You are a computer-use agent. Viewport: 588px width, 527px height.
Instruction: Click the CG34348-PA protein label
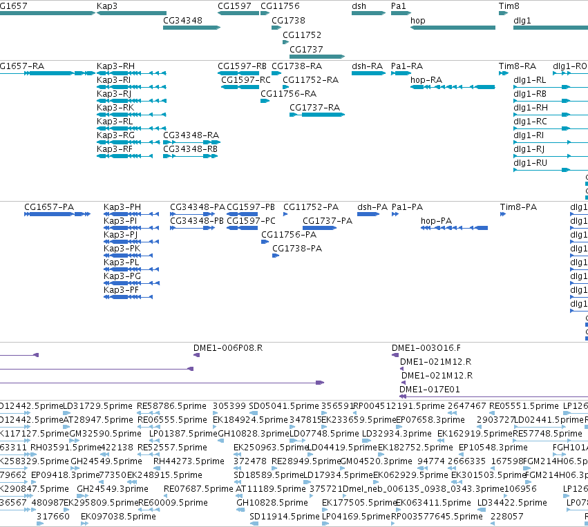click(x=198, y=207)
